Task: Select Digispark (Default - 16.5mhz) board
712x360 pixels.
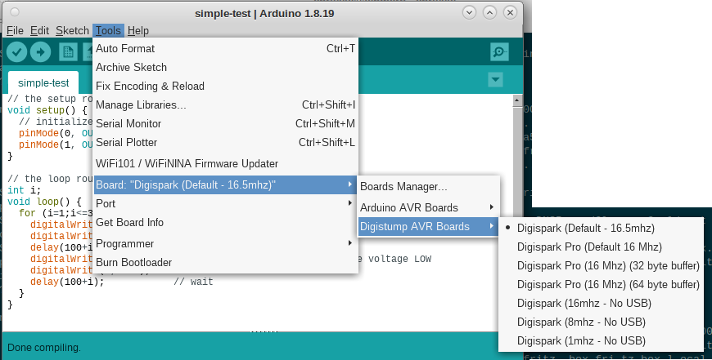Action: [x=601, y=228]
